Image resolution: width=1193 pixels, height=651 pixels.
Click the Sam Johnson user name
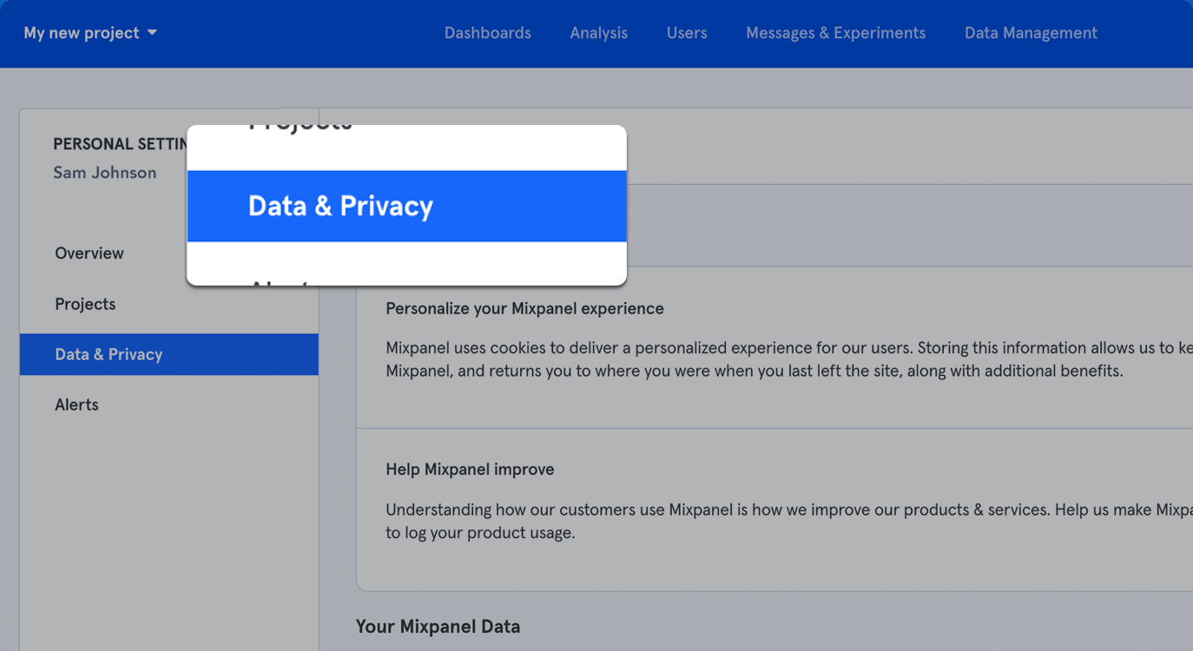[105, 173]
